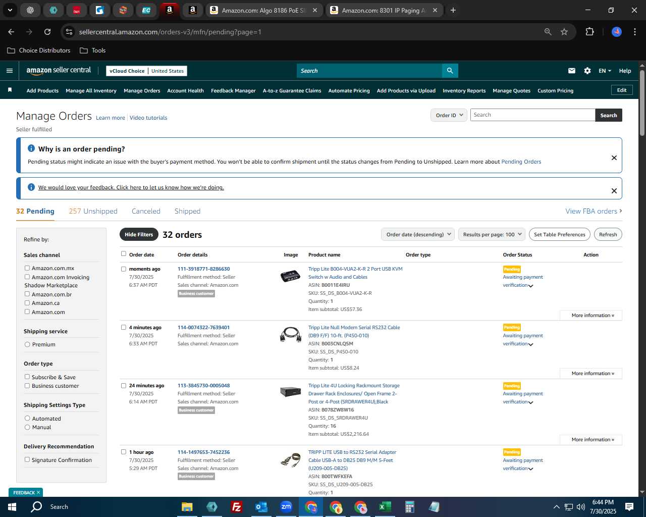Open Windows Start menu

point(12,507)
